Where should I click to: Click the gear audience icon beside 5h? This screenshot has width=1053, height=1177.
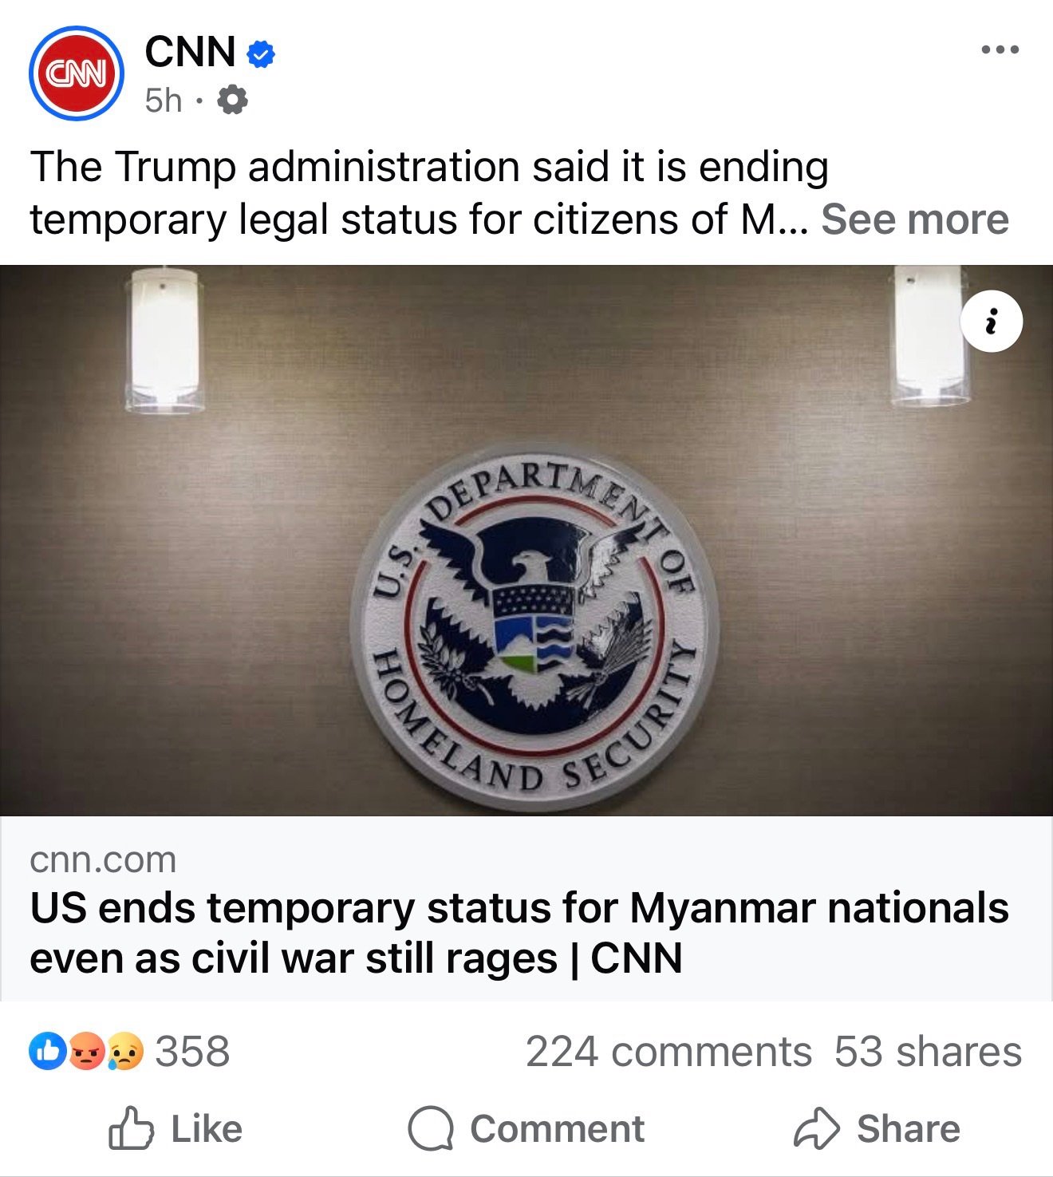(232, 101)
